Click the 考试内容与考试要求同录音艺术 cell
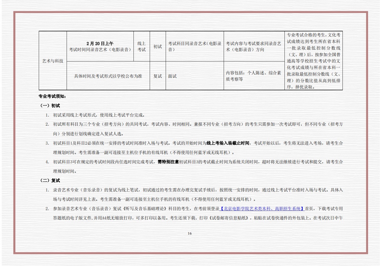 coord(253,47)
